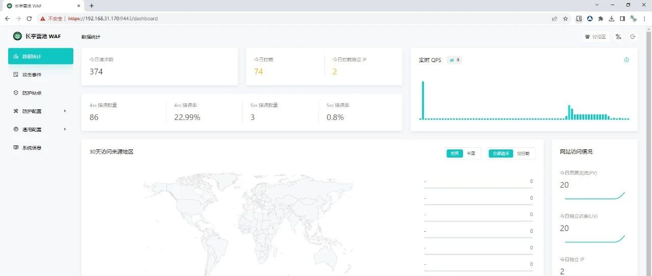This screenshot has width=652, height=276.
Task: Reload the page with the refresh icon
Action: click(29, 18)
